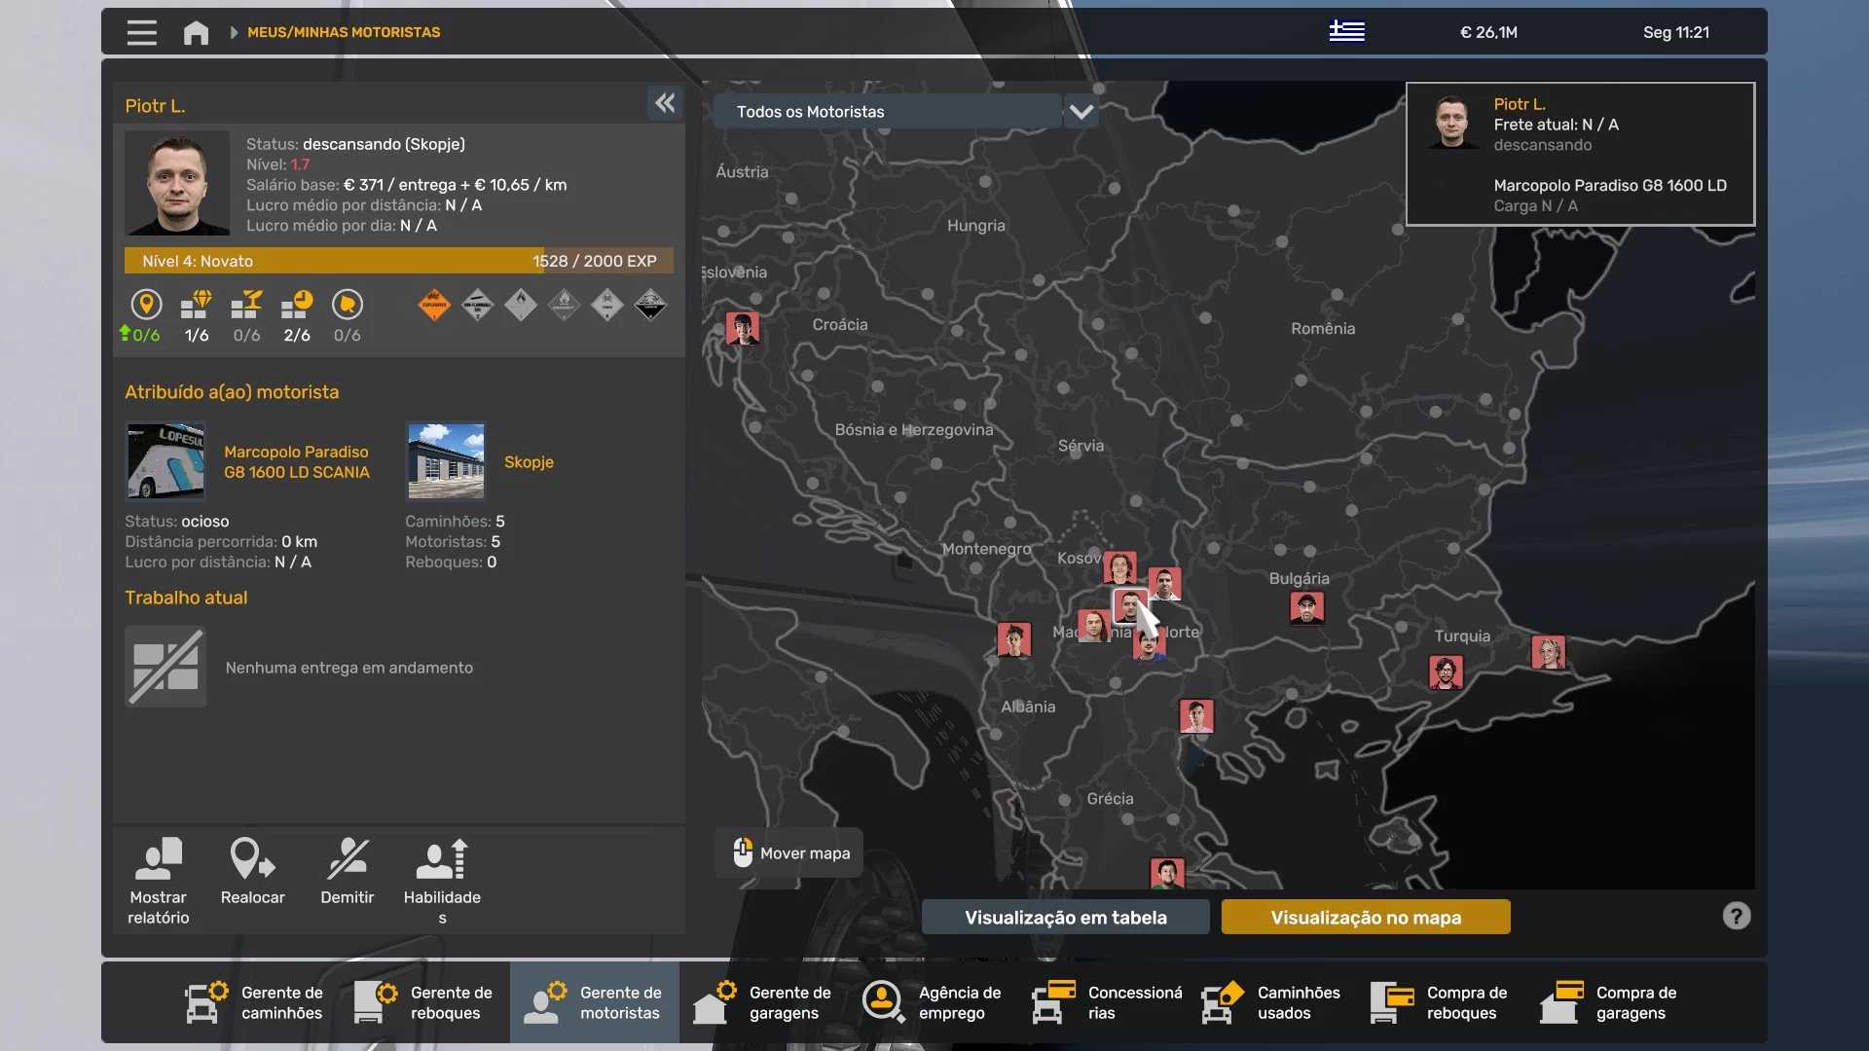Expand the driver filter arrow
Screen dimensions: 1869x1051
point(1081,112)
